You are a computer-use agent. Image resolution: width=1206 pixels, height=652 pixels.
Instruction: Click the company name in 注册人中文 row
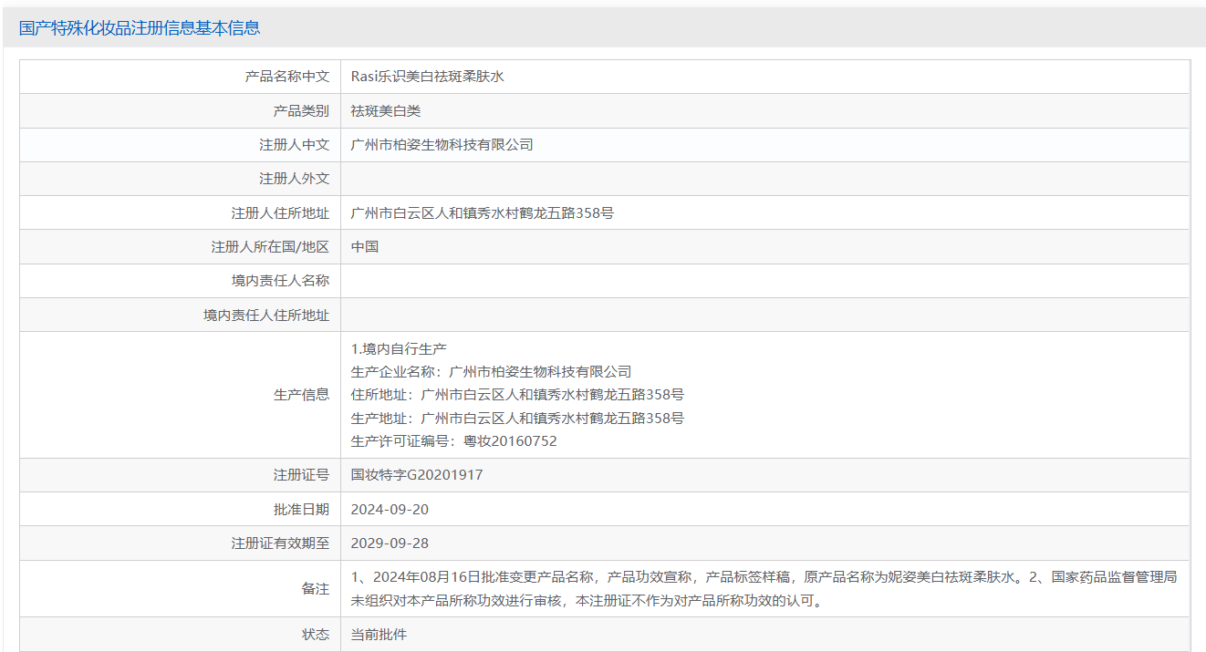click(442, 145)
